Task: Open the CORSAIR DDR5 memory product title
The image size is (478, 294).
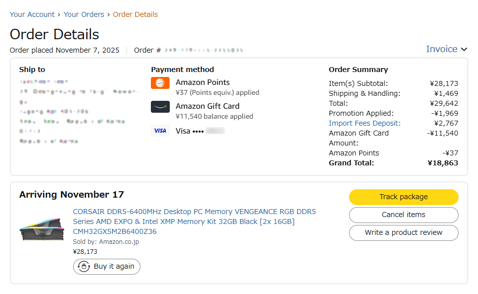Action: tap(194, 221)
